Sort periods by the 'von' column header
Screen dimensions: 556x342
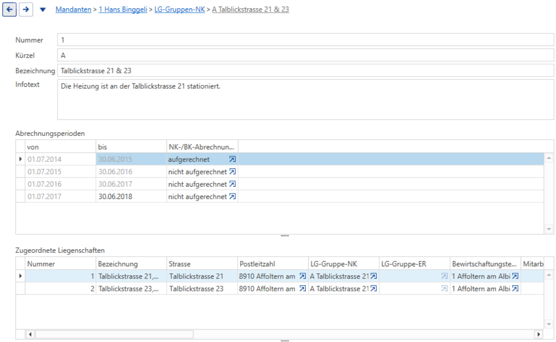[x=60, y=147]
